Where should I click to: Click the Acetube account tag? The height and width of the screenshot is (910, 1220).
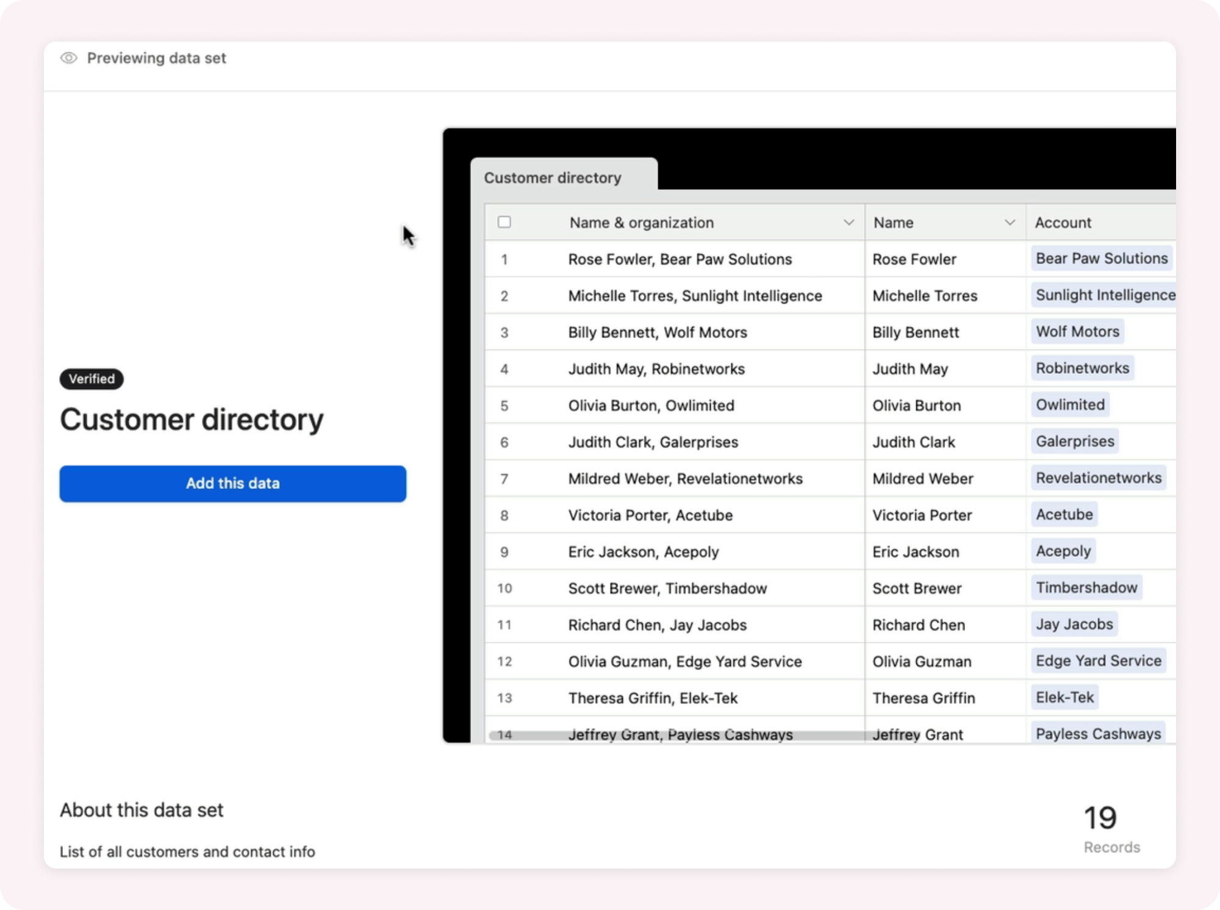tap(1064, 515)
